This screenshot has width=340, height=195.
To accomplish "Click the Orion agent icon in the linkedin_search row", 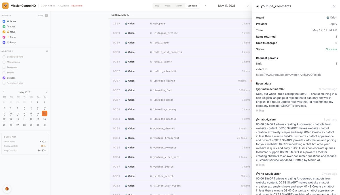I will [126, 81].
